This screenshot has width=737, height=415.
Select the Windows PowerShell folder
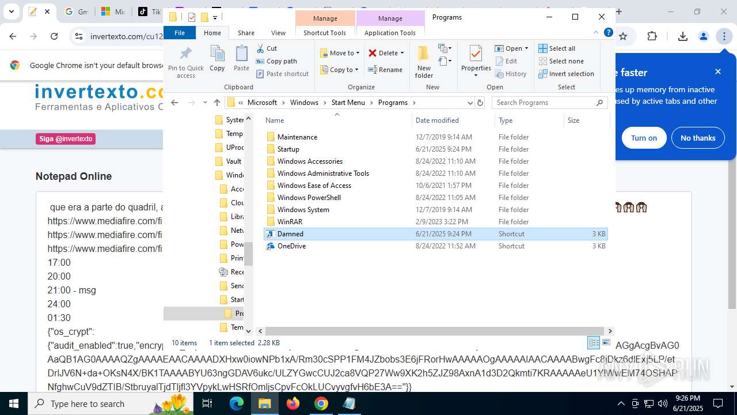tap(435, 198)
